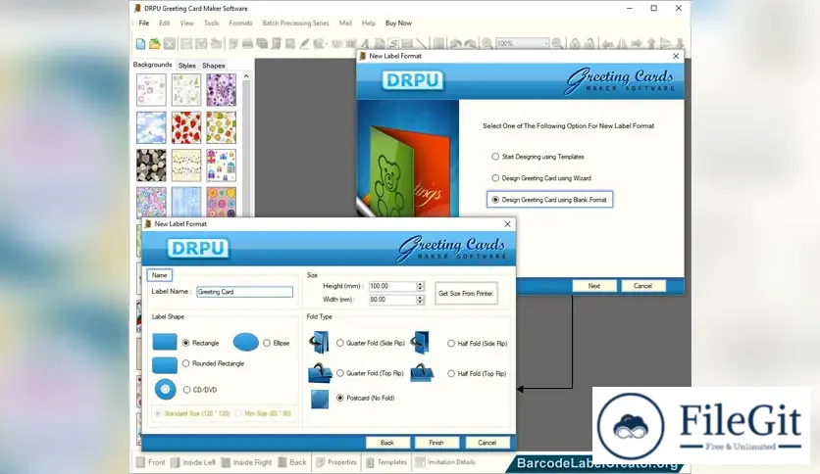The width and height of the screenshot is (820, 474).
Task: Click the right arrow align icon
Action: coord(637,44)
